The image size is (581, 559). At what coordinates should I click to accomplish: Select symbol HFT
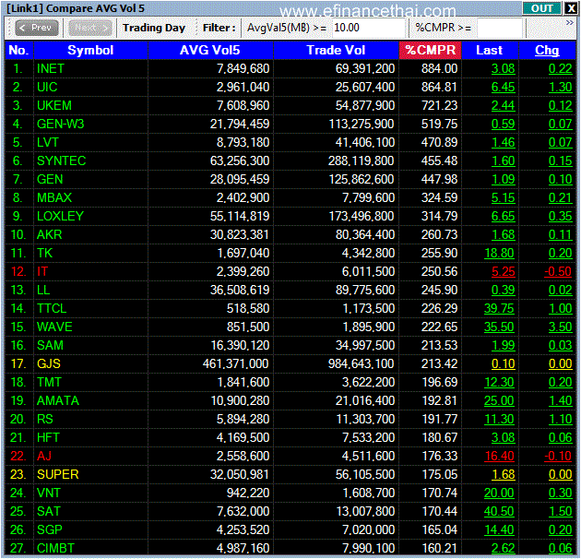[x=48, y=438]
